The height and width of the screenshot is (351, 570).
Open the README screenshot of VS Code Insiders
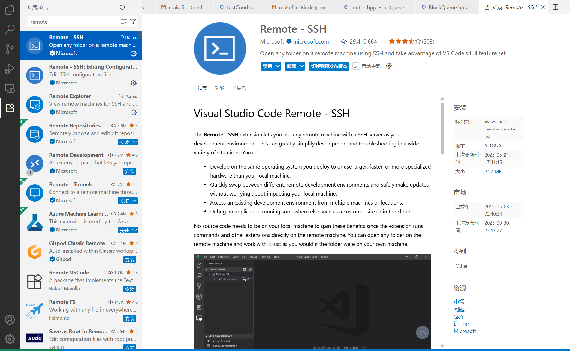[x=312, y=301]
